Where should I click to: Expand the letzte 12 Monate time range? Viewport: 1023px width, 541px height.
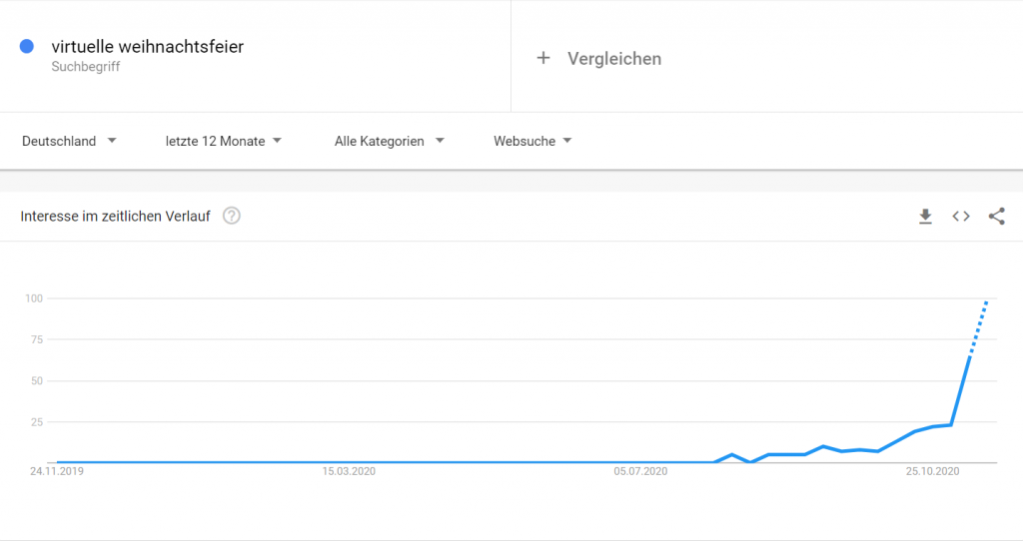(x=223, y=141)
